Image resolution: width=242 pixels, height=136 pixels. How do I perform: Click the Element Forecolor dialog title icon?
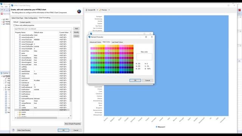pyautogui.click(x=89, y=37)
